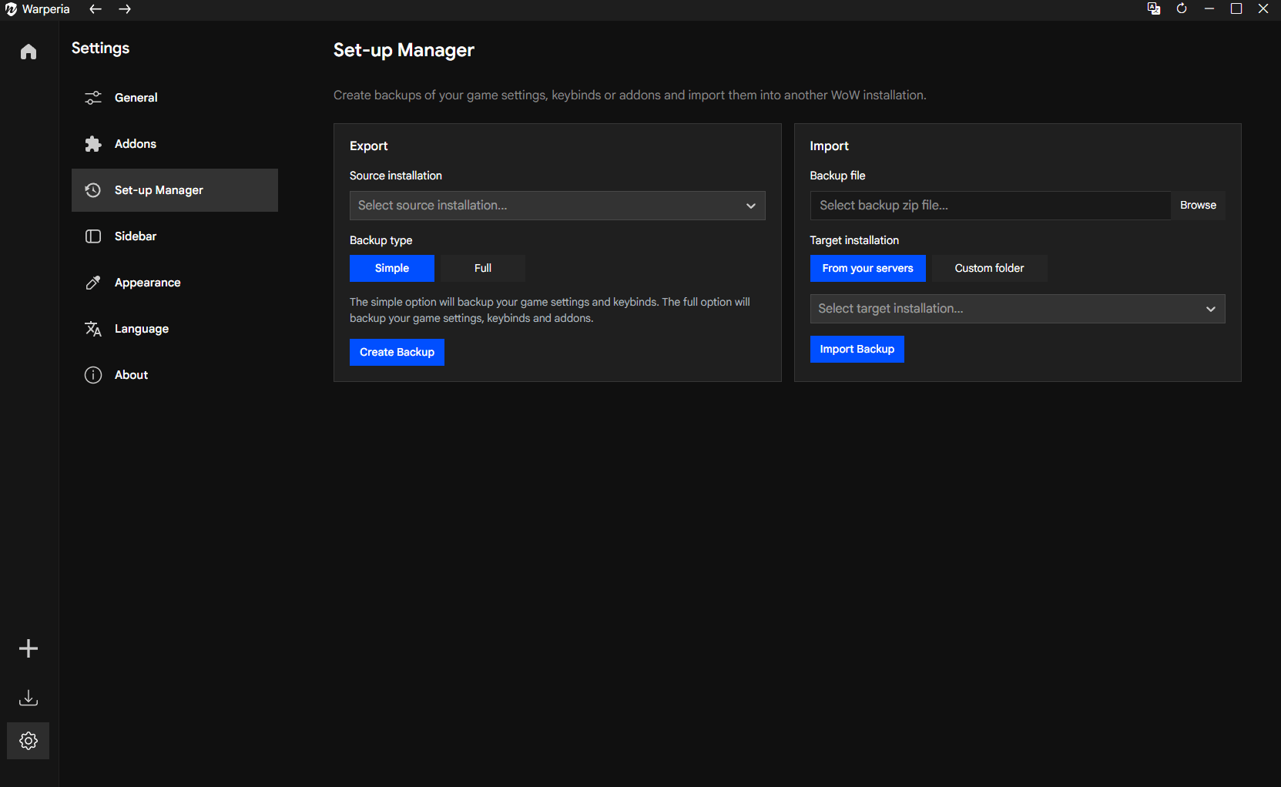Click the About info icon
The image size is (1281, 787).
click(93, 375)
